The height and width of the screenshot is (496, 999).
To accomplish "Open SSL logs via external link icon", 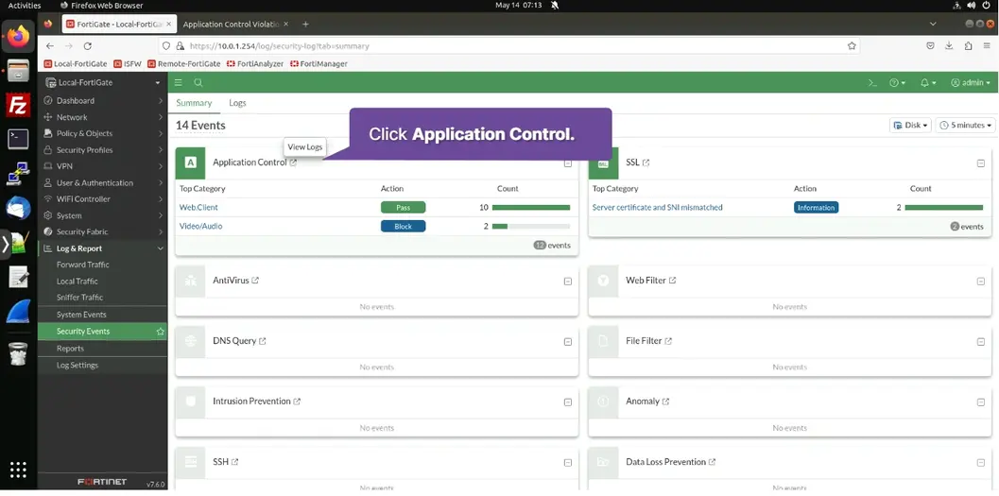I will [646, 162].
